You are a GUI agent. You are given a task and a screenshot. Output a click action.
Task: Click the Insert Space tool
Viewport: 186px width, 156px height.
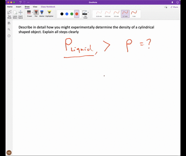pos(21,14)
